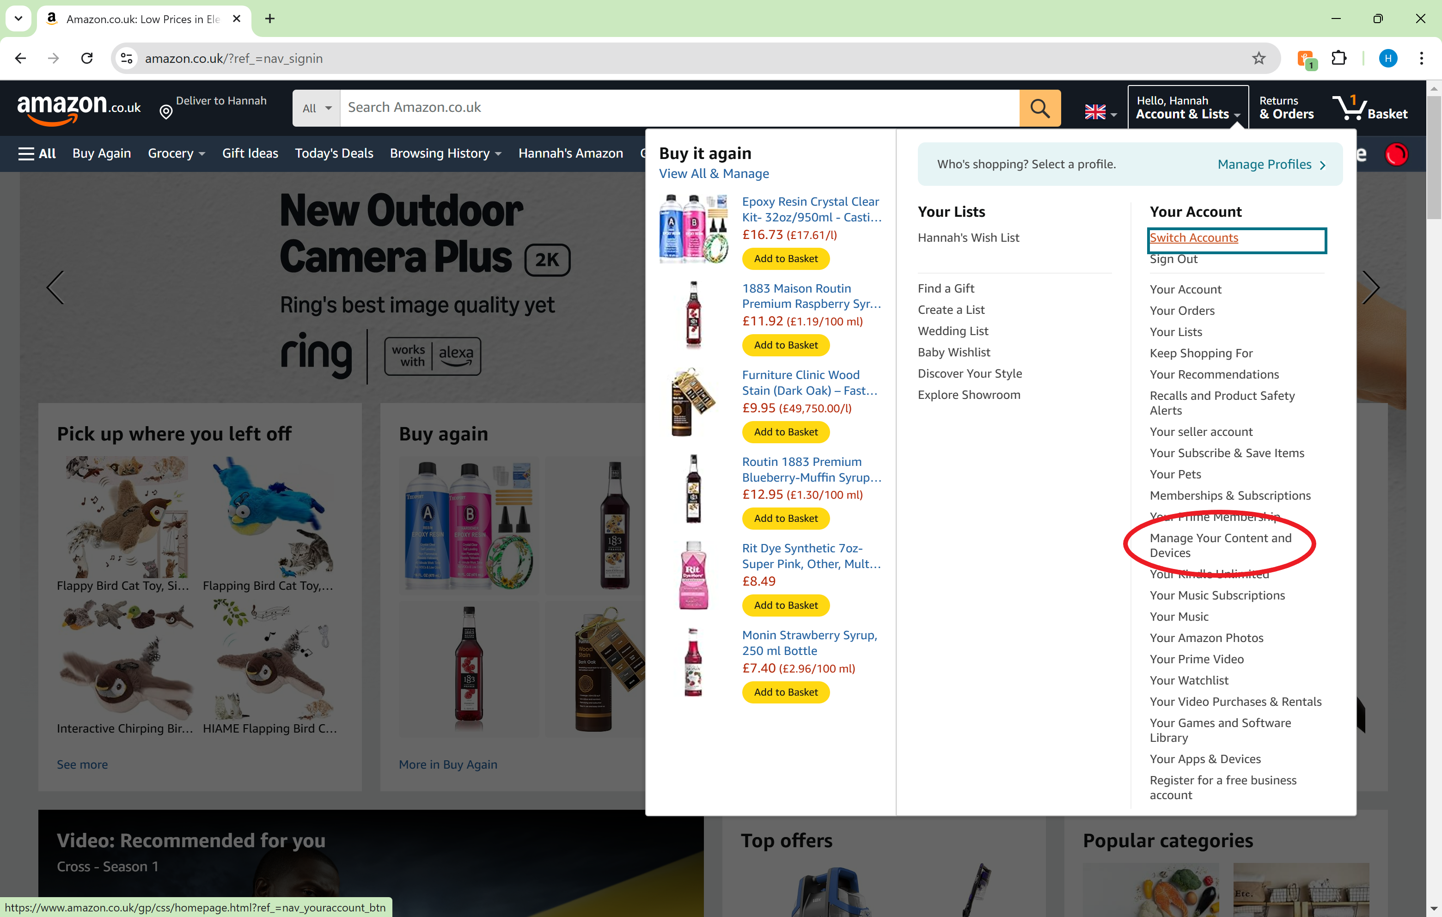Open the Chrome profile avatar H
The height and width of the screenshot is (917, 1442).
coord(1387,58)
